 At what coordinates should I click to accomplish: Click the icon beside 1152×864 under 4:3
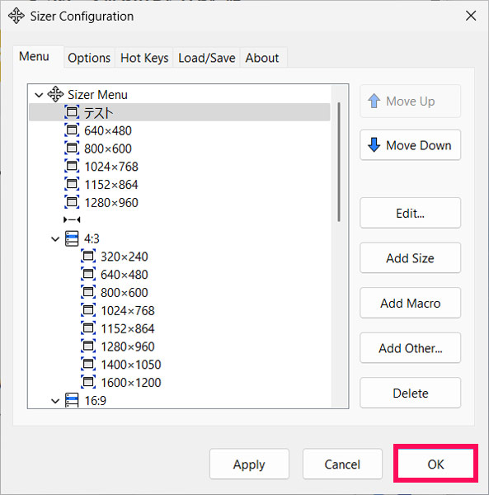88,328
